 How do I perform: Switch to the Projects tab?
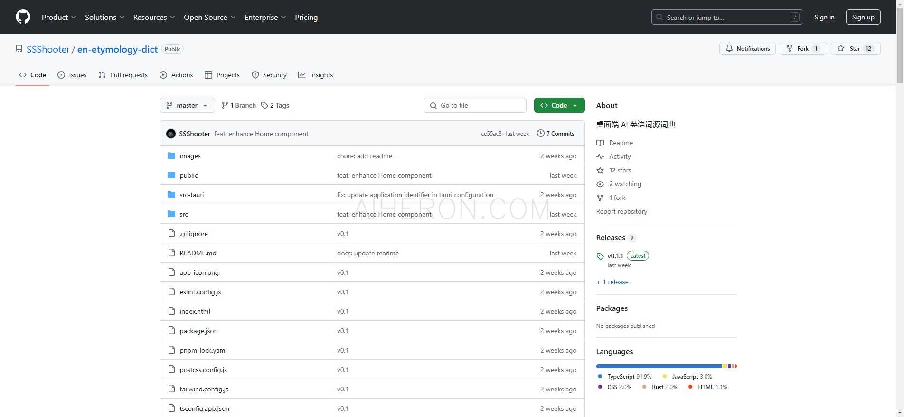[x=222, y=75]
